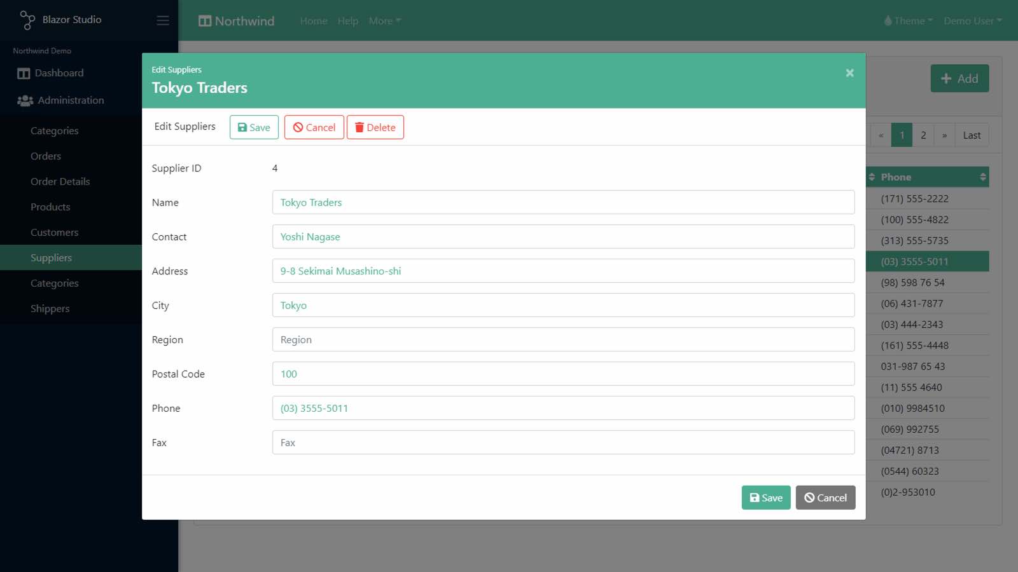
Task: Close the Edit Suppliers dialog with X
Action: tap(849, 73)
